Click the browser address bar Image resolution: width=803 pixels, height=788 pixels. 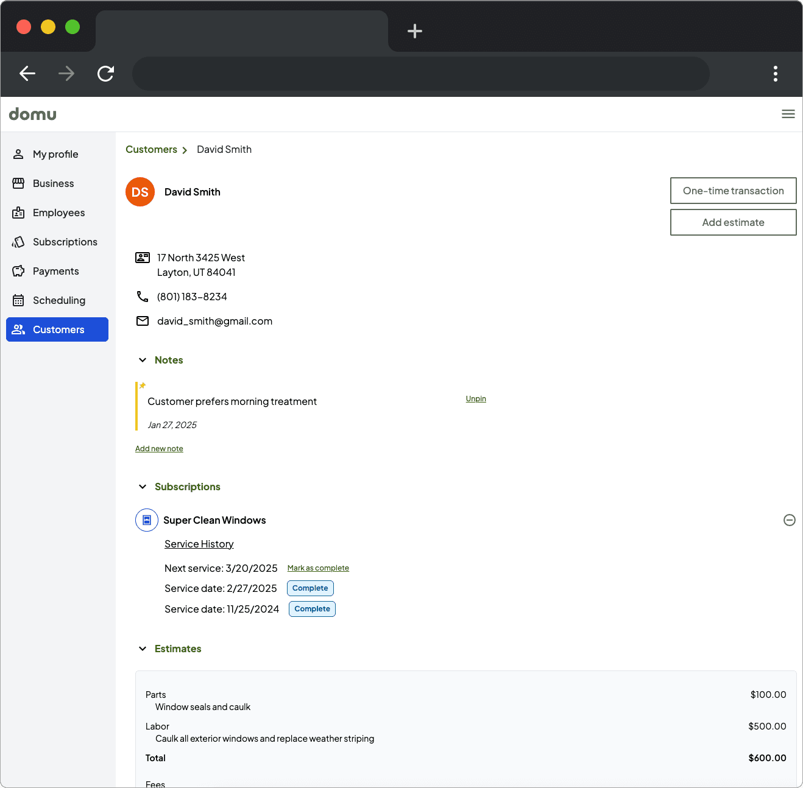click(421, 74)
